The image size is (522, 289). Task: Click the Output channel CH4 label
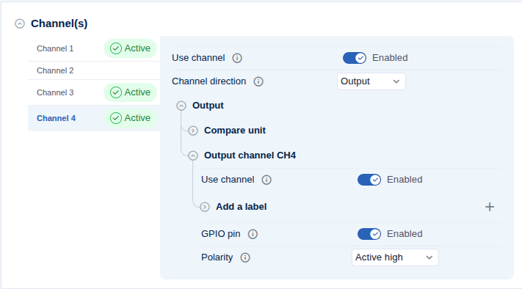[250, 156]
